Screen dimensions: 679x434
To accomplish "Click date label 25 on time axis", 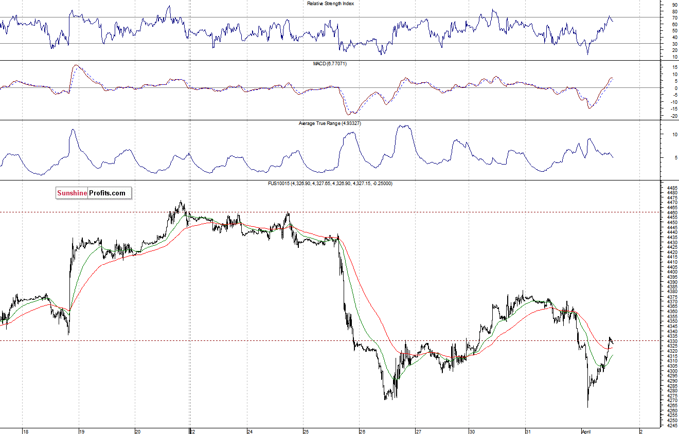I will coord(306,431).
